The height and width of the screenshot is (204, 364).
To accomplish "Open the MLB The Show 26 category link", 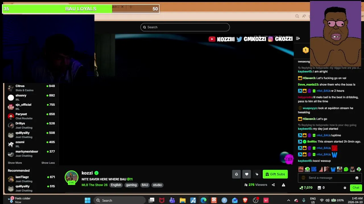I will pyautogui.click(x=94, y=185).
